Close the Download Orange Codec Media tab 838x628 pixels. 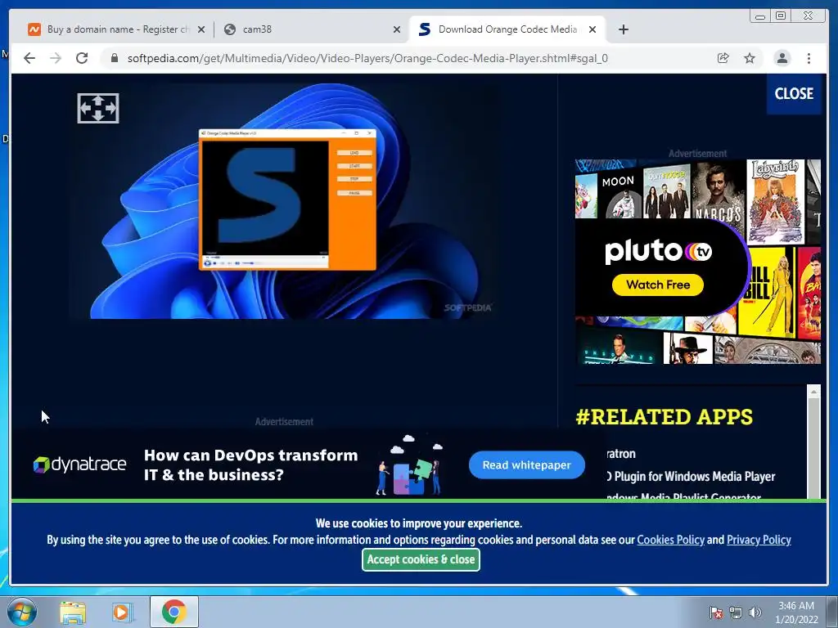coord(592,29)
